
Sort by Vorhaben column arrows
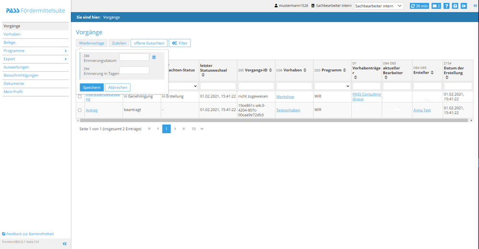[x=305, y=70]
